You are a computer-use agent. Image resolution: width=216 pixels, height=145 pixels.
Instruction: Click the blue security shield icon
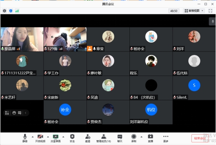(11, 11)
